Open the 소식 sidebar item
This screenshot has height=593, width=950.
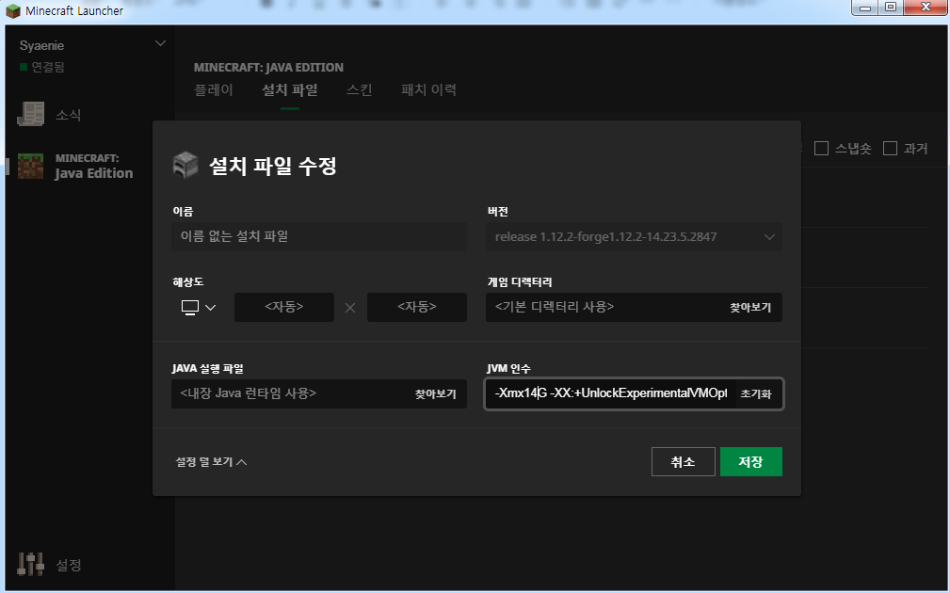pos(68,115)
